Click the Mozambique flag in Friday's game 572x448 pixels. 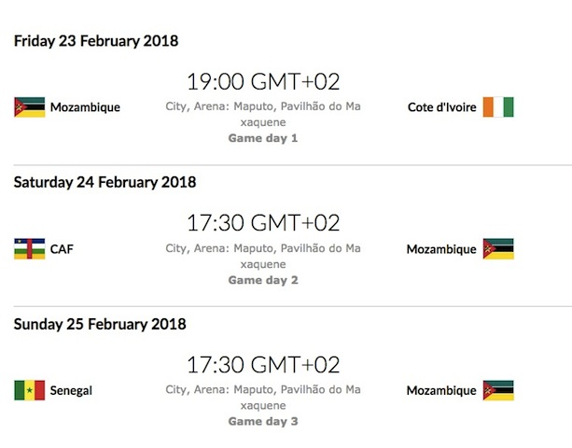click(29, 107)
